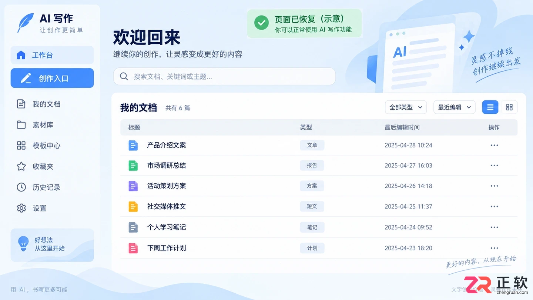This screenshot has height=300, width=533.
Task: Click the green checkmark in 页面已恢复 notice
Action: click(x=261, y=23)
